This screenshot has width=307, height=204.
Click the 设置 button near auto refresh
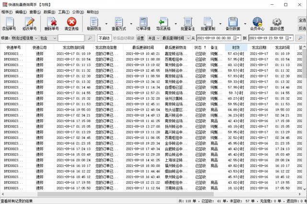click(140, 38)
